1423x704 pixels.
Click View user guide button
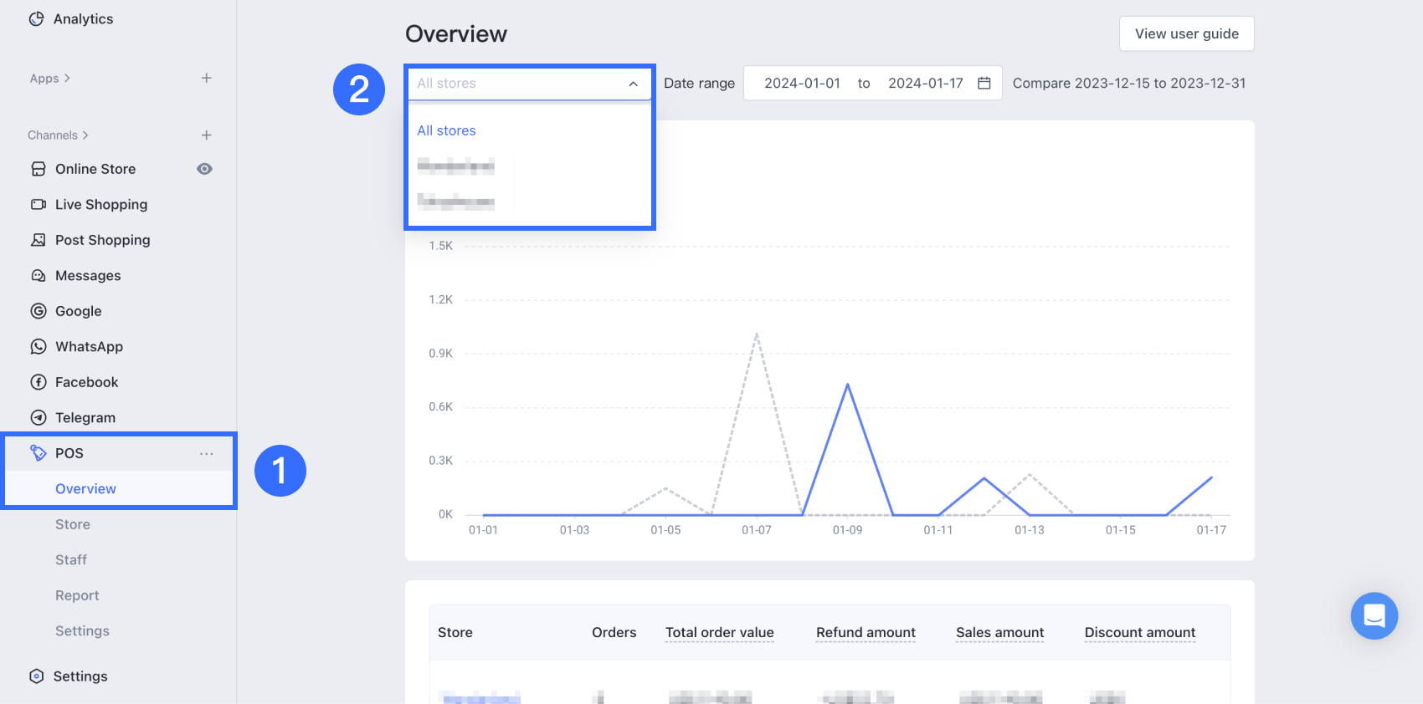click(x=1186, y=34)
